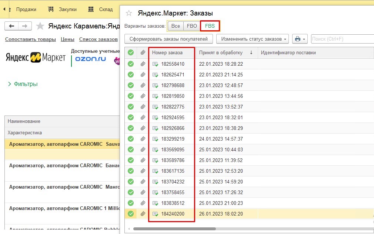The image size is (374, 234).
Task: Click the favorite star beside Яндекс.Маркет: Заказы
Action: click(129, 13)
